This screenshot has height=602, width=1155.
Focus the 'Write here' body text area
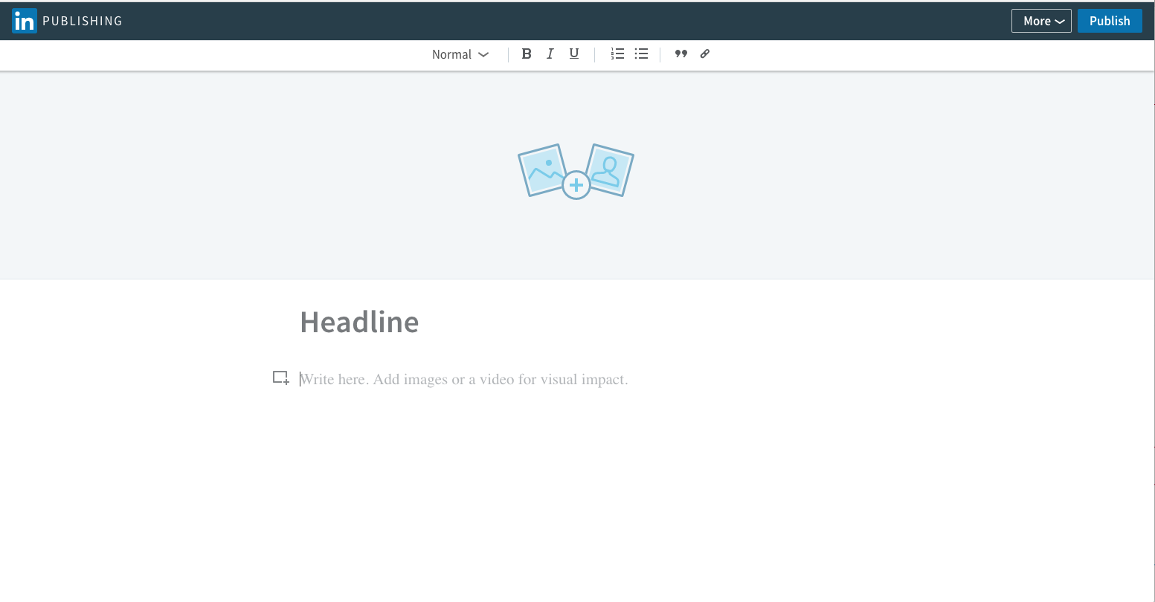(x=464, y=380)
